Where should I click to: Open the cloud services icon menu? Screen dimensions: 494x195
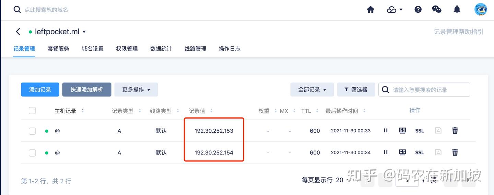pyautogui.click(x=394, y=10)
